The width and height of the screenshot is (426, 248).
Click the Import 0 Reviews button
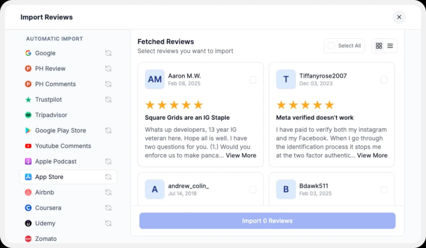[x=267, y=221]
